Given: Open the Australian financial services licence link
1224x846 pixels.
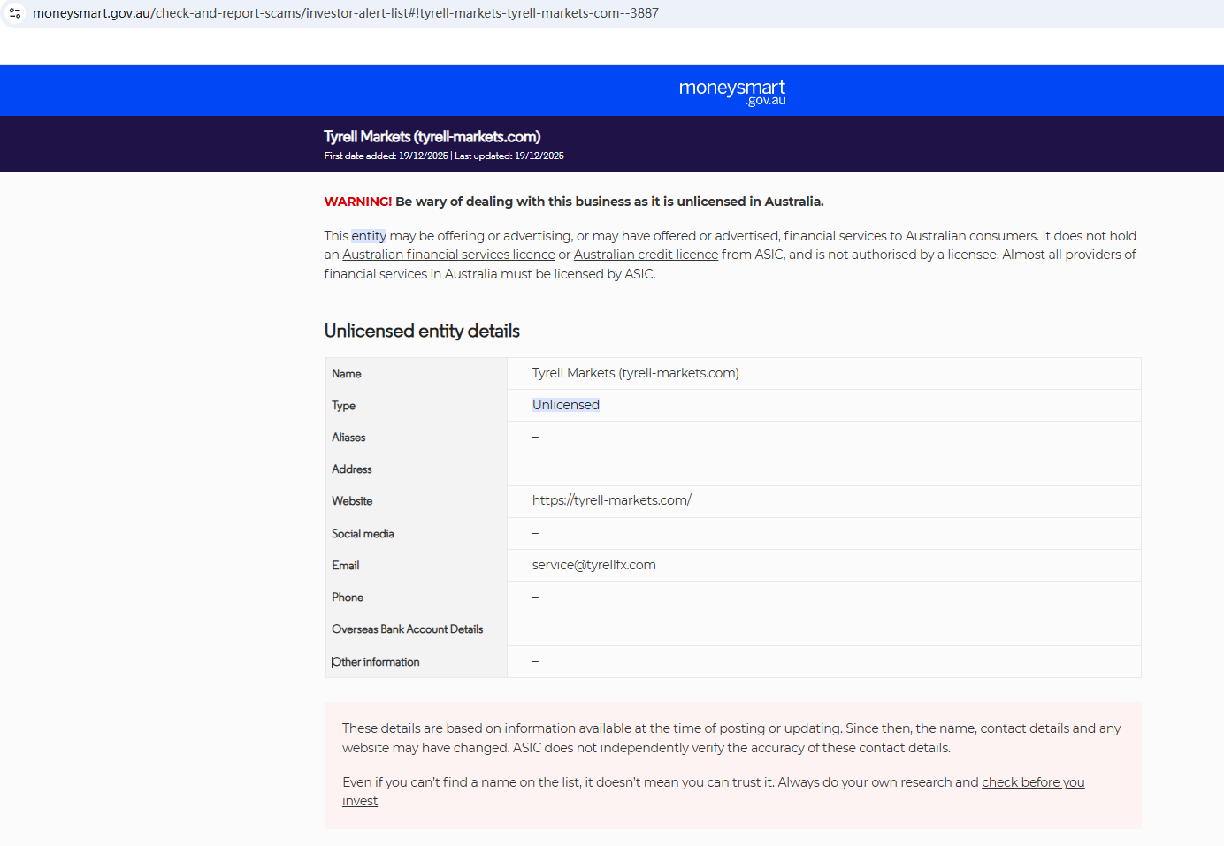Looking at the screenshot, I should [448, 255].
